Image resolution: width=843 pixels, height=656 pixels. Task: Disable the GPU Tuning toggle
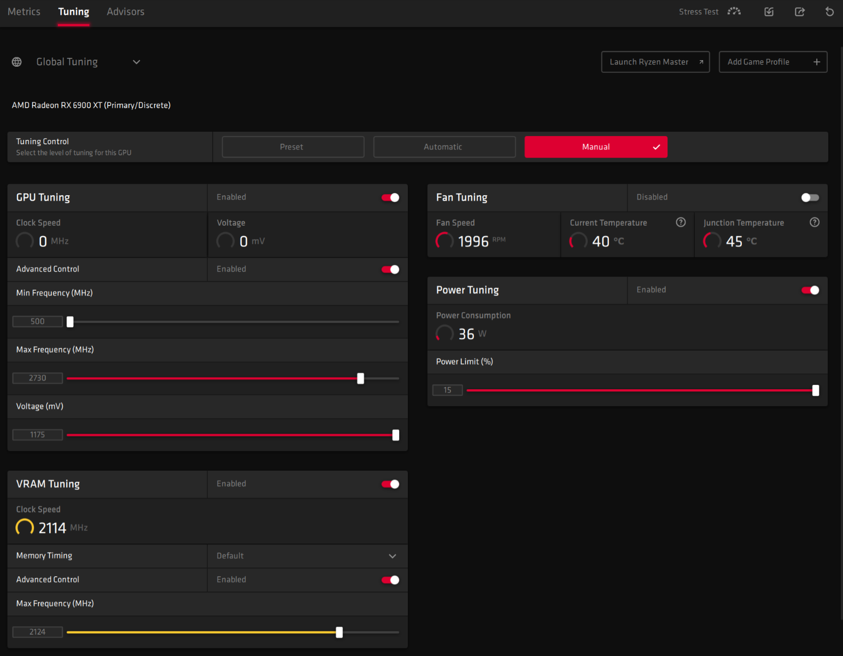(390, 197)
